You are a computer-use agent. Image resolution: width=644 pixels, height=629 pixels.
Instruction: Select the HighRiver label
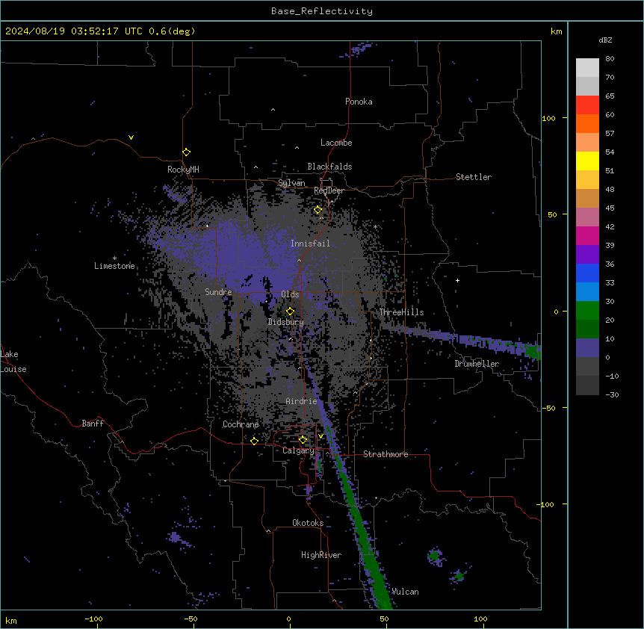tap(321, 555)
